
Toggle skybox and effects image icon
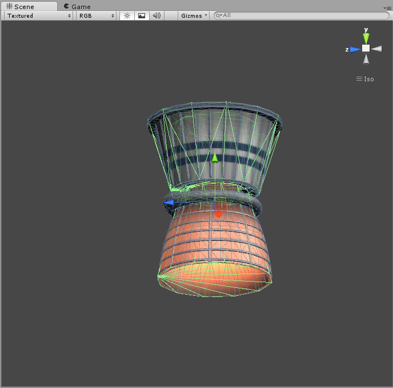pos(142,15)
